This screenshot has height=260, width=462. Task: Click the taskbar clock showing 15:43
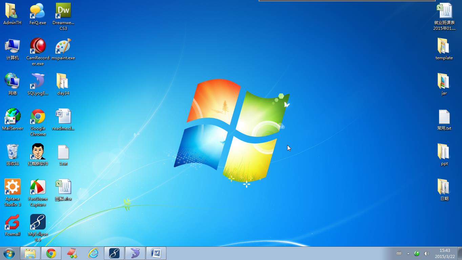[x=445, y=253]
